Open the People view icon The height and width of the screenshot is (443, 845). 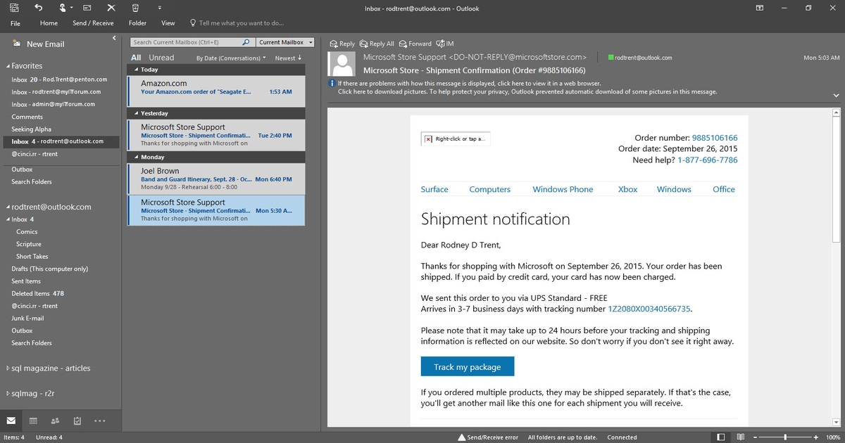click(55, 420)
